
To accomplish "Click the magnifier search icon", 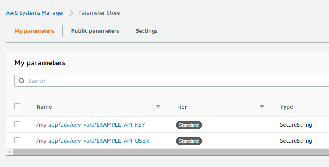I will 22,81.
